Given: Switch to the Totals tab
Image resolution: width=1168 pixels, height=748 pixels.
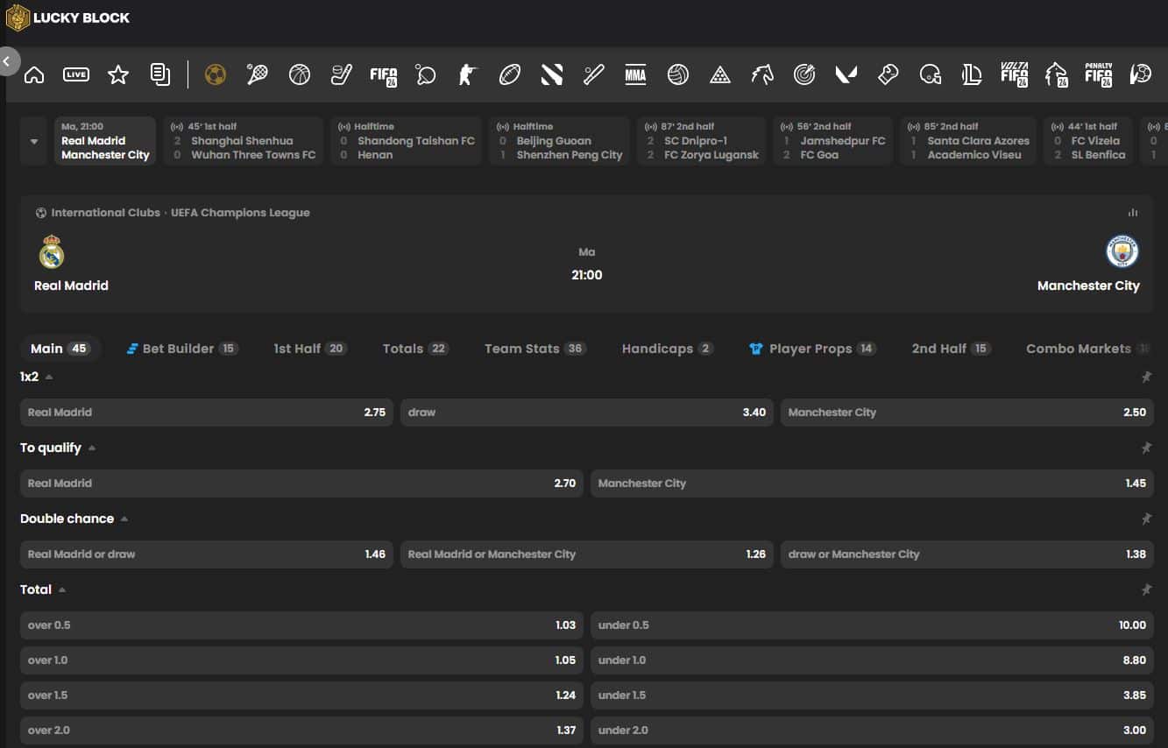Looking at the screenshot, I should point(415,349).
